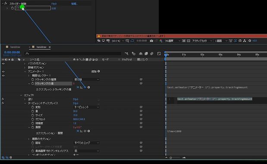Expand the パスのオプション group
267x164 pixels.
coord(25,63)
